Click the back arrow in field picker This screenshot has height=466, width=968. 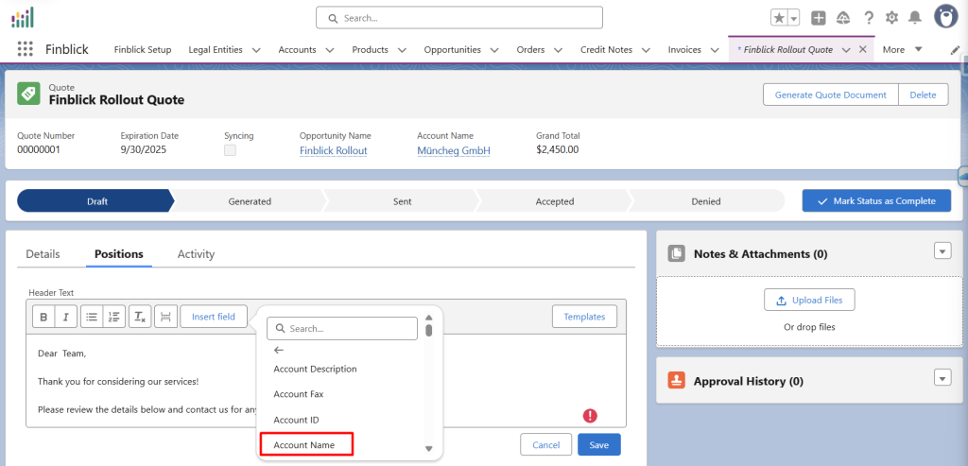pos(279,350)
